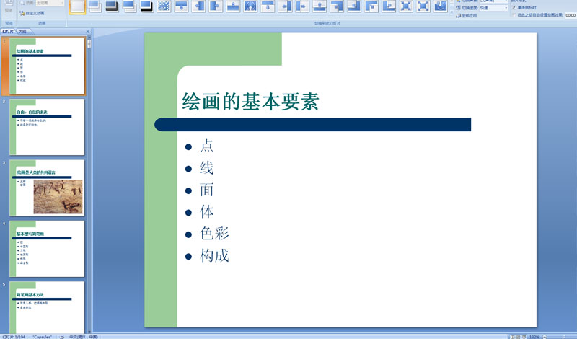Select slide 2 thumbnail in panel
Viewport: 577px width, 339px height.
click(x=47, y=127)
